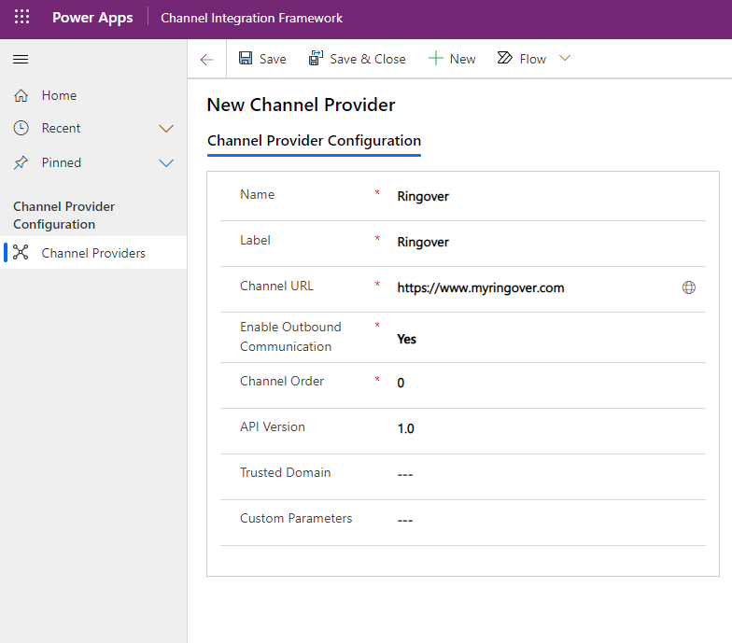Image resolution: width=732 pixels, height=643 pixels.
Task: Expand the Recent chevron
Action: tap(166, 129)
